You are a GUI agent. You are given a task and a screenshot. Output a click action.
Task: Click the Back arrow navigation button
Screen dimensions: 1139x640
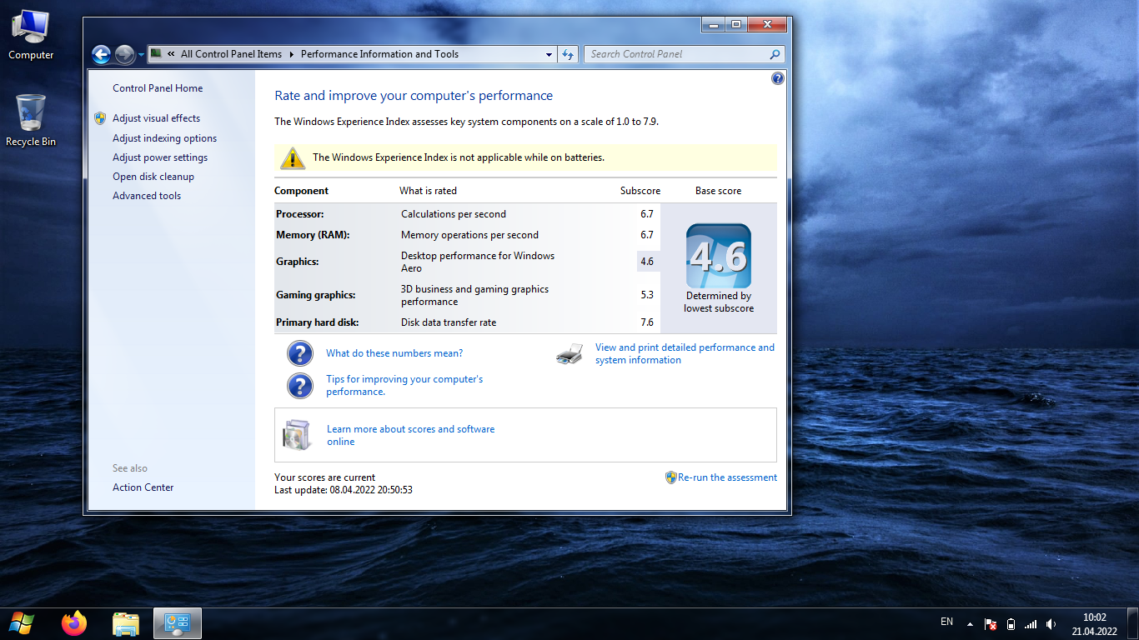101,55
